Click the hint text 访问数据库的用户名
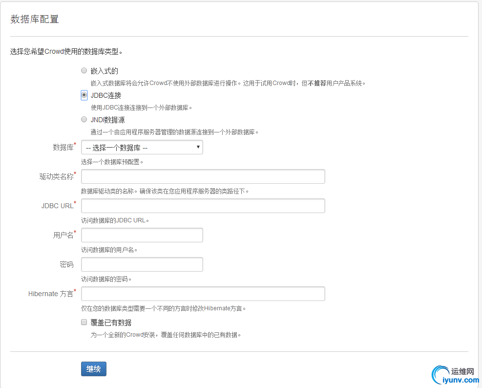 (109, 250)
